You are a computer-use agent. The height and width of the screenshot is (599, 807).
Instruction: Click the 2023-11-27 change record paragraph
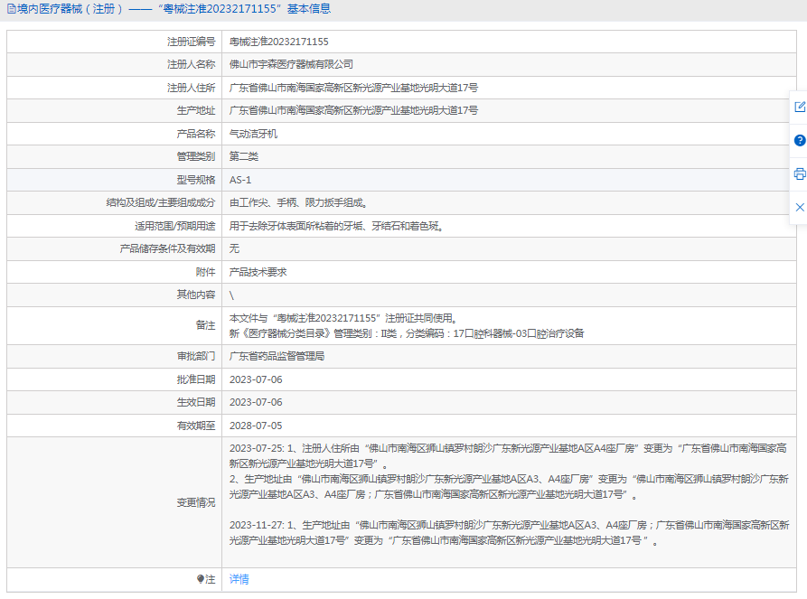click(x=509, y=533)
